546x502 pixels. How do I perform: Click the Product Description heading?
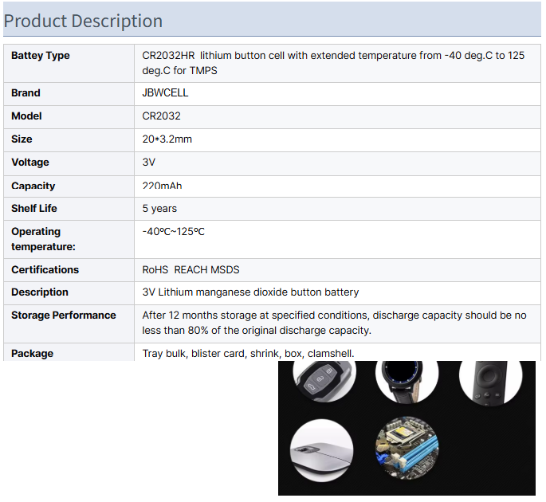[83, 21]
